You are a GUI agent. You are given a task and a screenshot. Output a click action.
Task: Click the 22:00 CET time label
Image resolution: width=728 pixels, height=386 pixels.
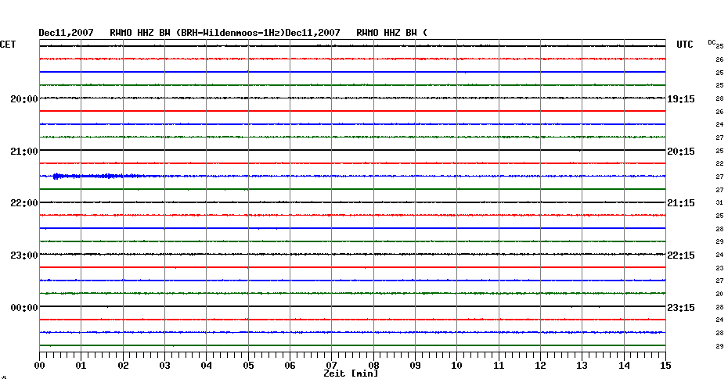(x=24, y=203)
